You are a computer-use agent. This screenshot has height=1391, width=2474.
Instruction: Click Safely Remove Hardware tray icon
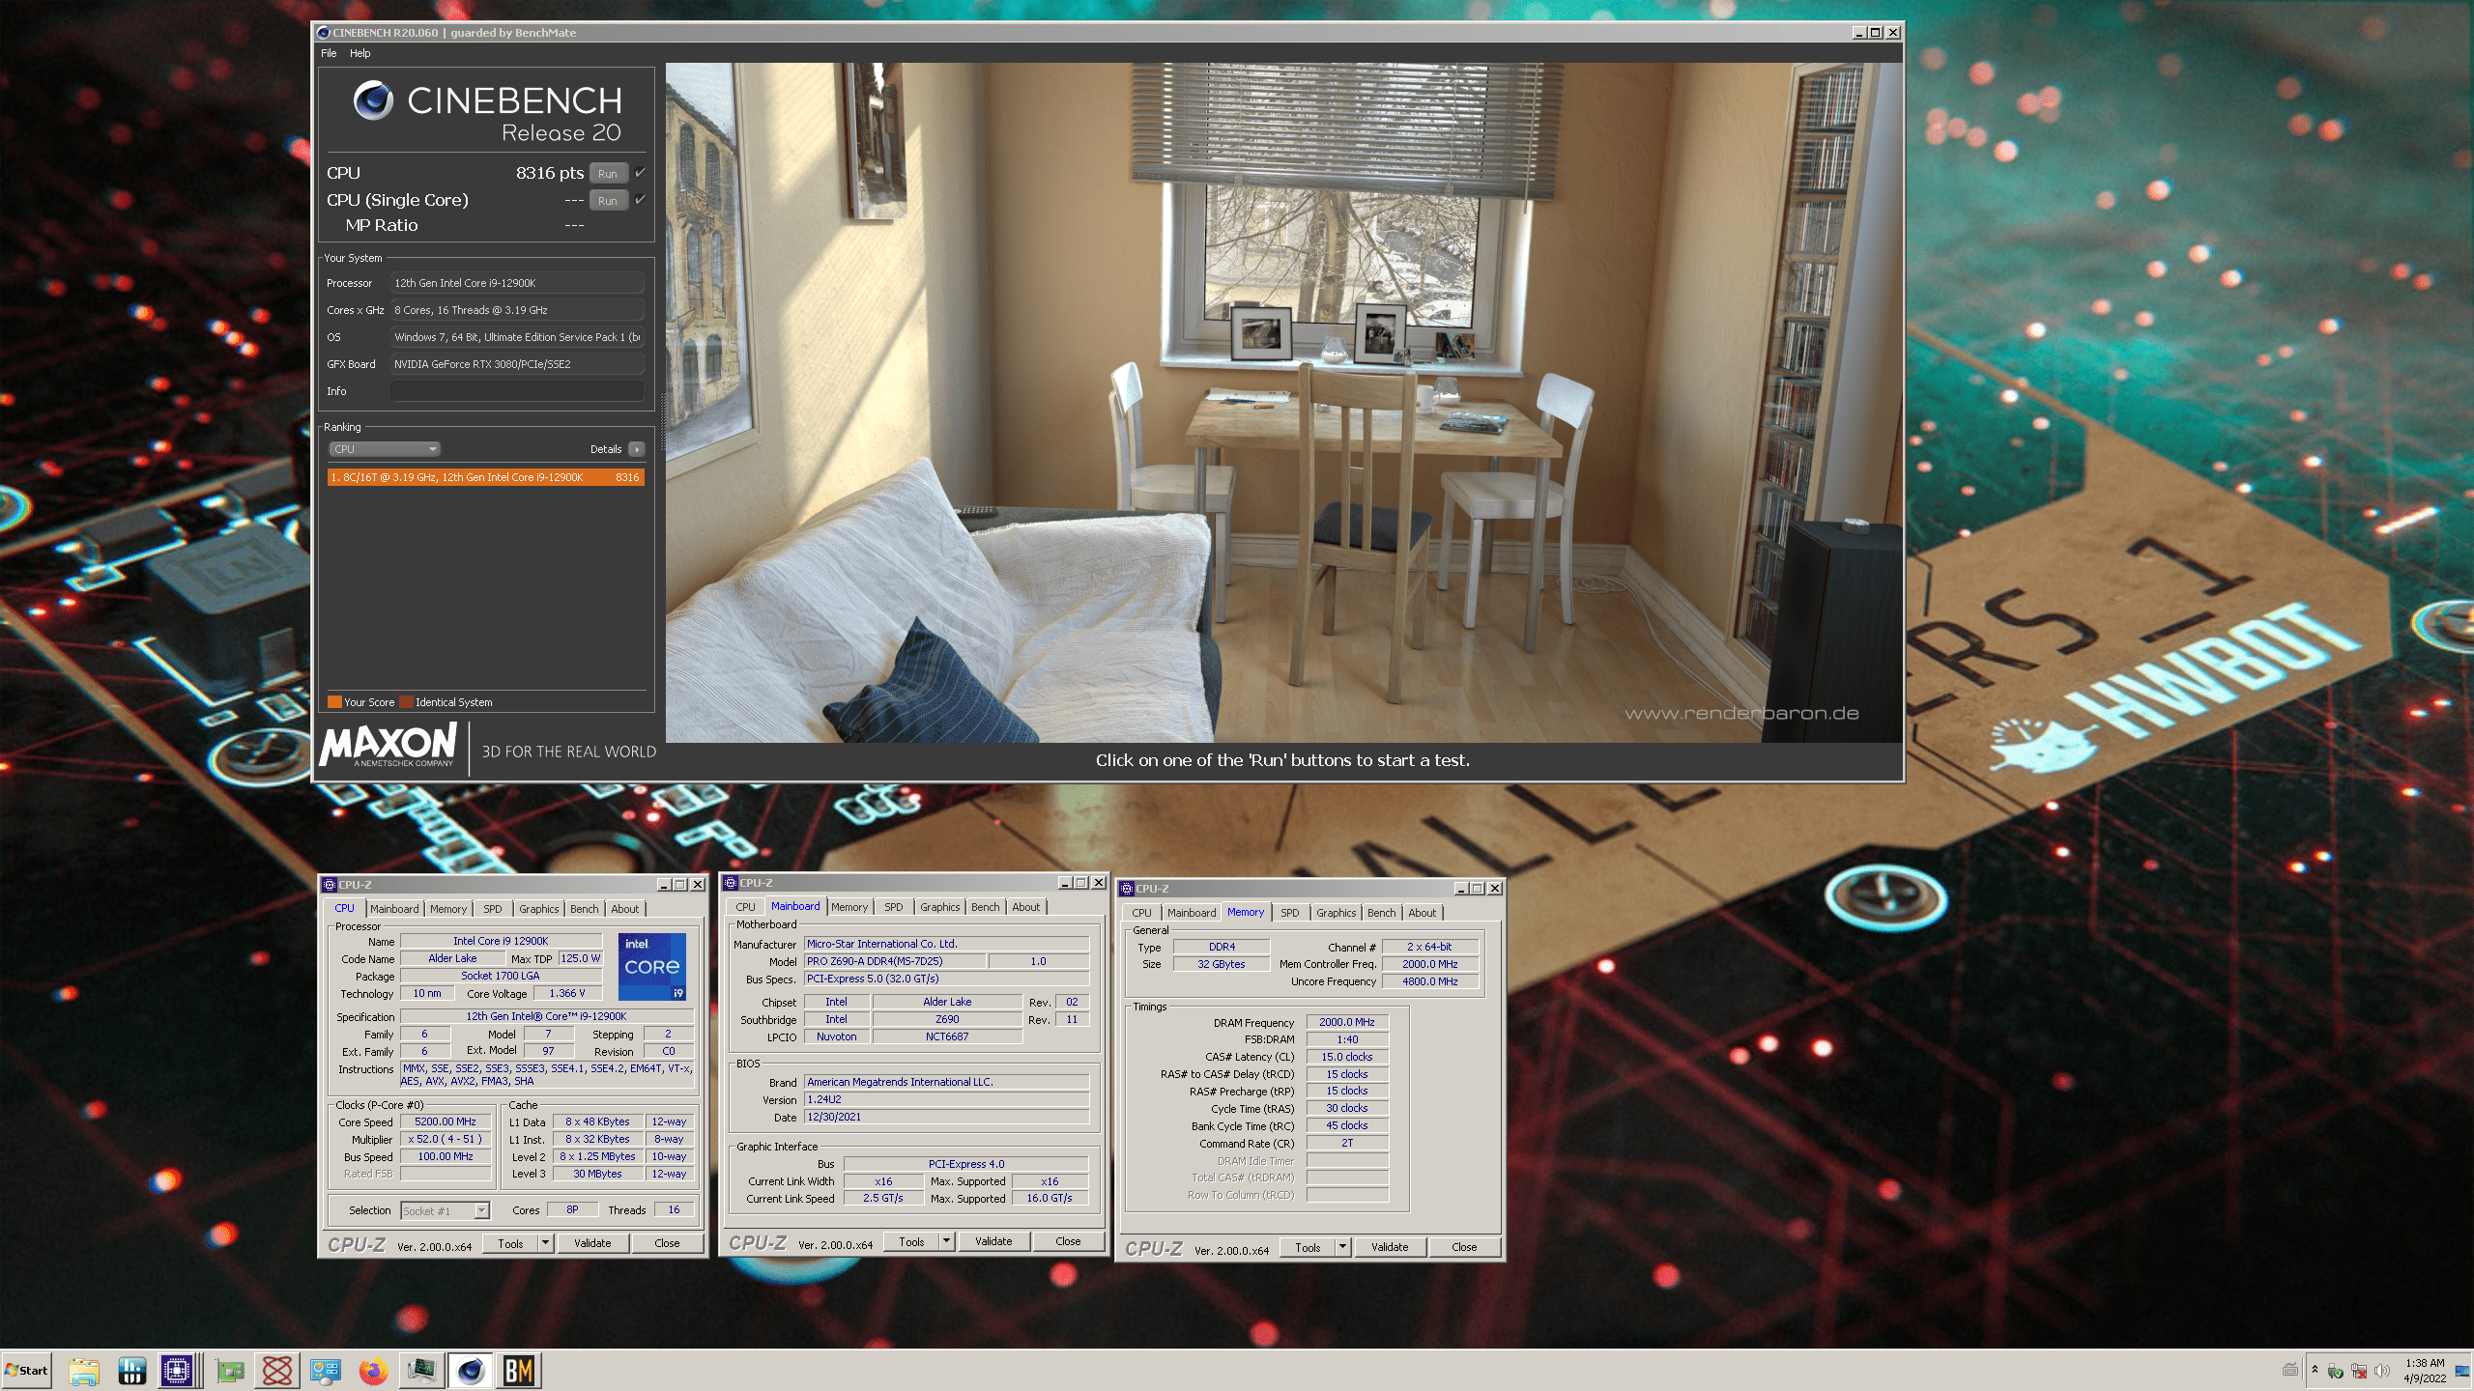2336,1371
